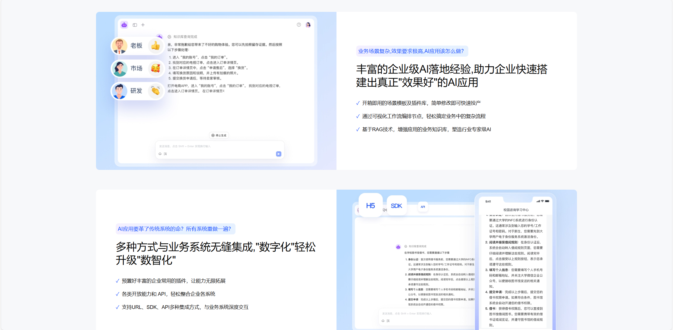673x330 pixels.
Task: Click the plus icon for a new chat
Action: click(143, 25)
